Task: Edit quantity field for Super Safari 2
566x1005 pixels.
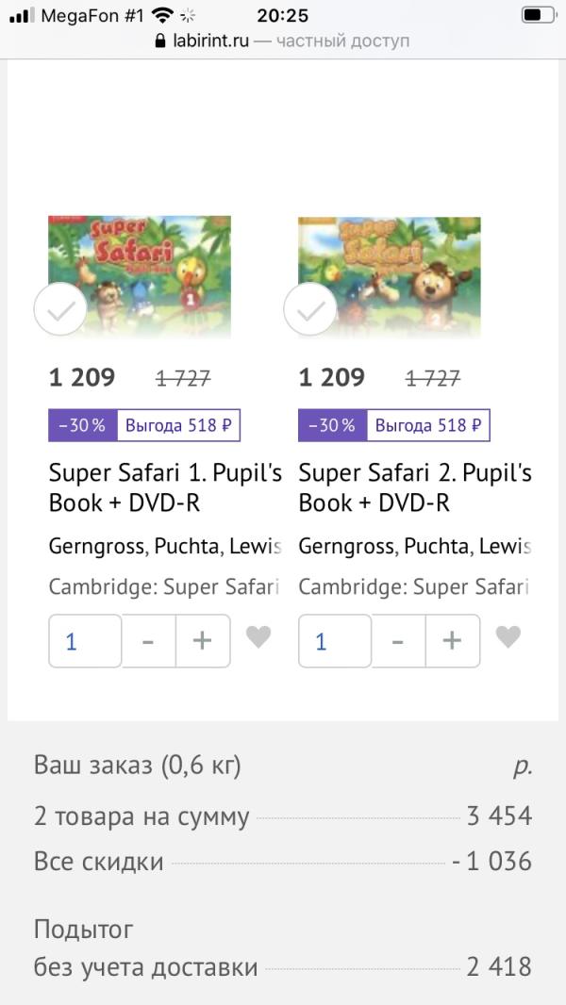Action: [335, 641]
